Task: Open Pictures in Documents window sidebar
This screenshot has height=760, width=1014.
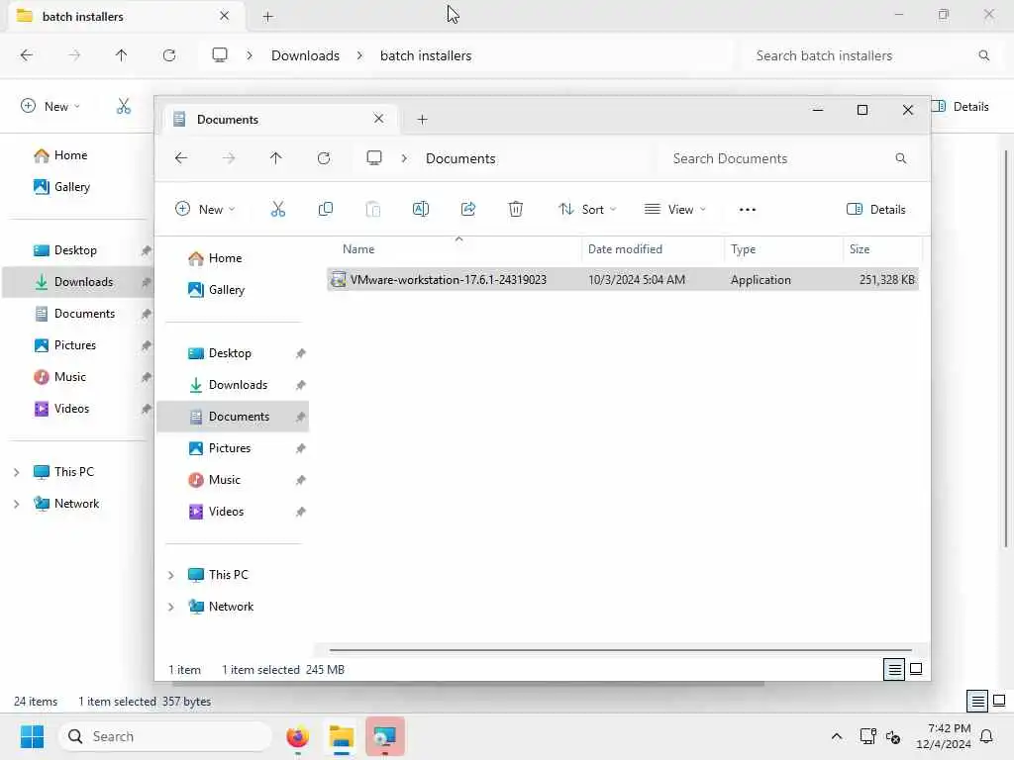Action: click(x=230, y=448)
